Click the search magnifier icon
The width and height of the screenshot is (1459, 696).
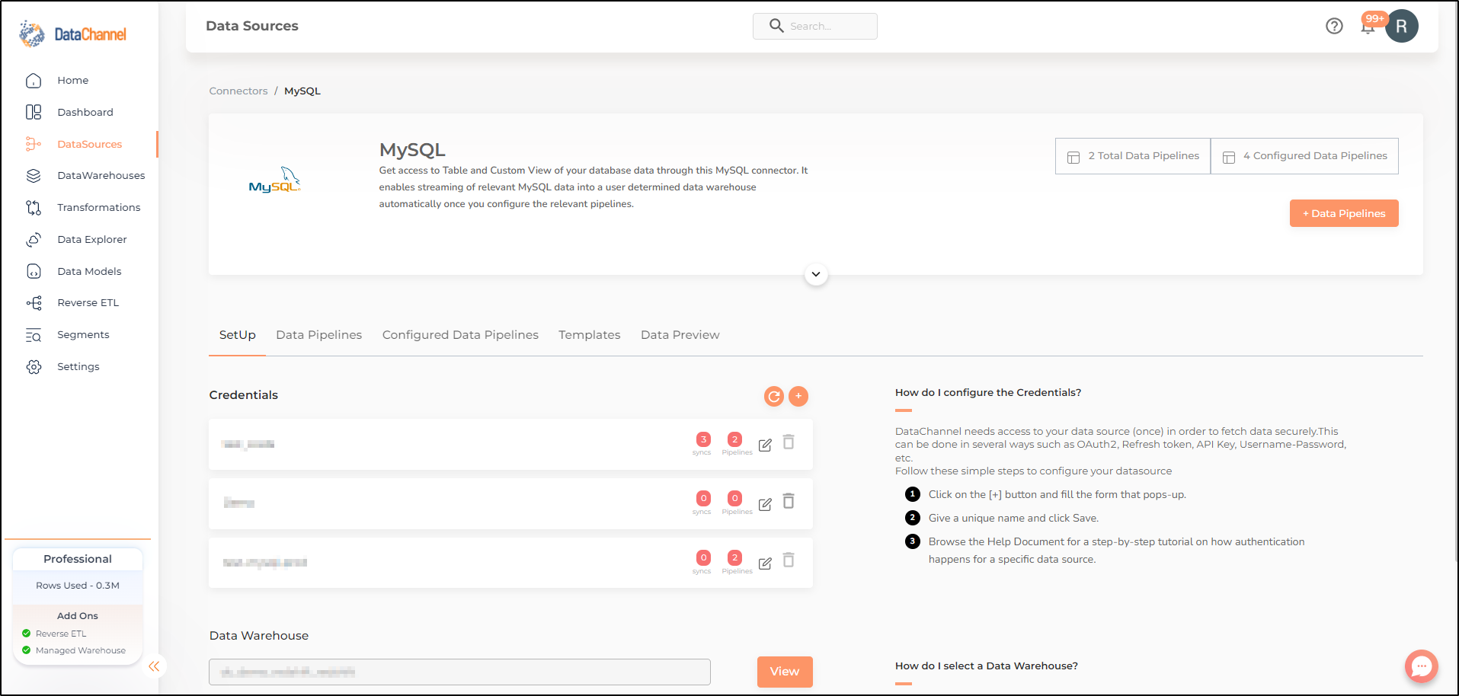click(x=776, y=26)
